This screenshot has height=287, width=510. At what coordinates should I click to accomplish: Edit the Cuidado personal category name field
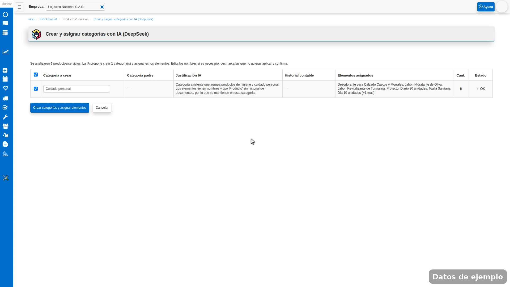76,89
